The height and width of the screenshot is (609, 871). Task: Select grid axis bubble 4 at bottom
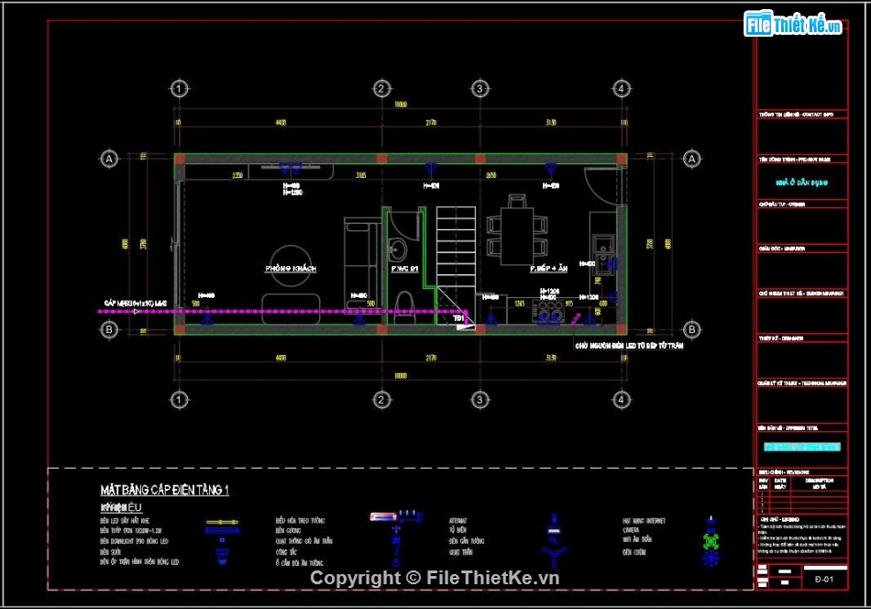[x=622, y=400]
